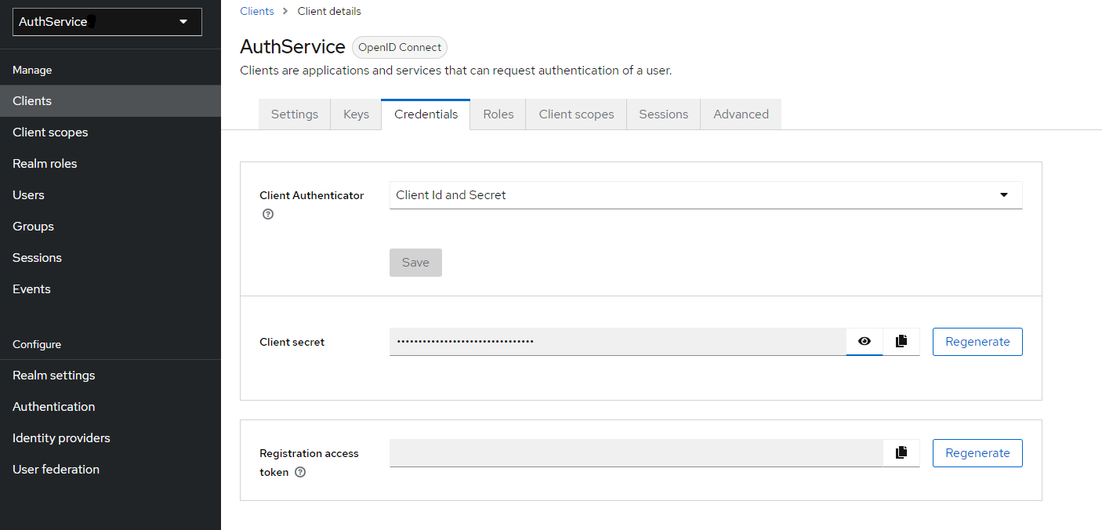Switch to the Roles tab
The image size is (1102, 530).
pyautogui.click(x=498, y=114)
